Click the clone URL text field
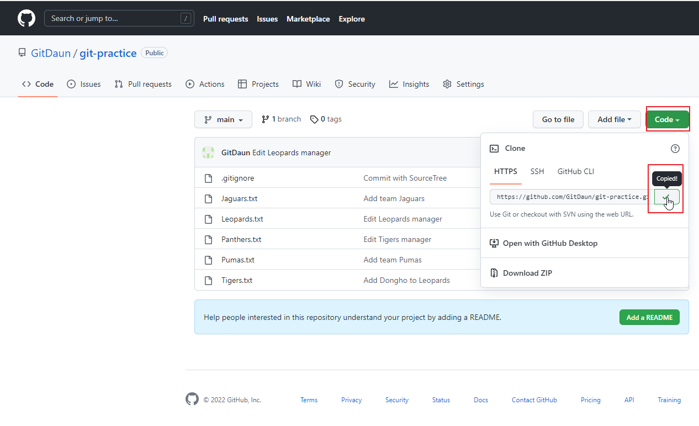This screenshot has height=426, width=699. coord(572,197)
